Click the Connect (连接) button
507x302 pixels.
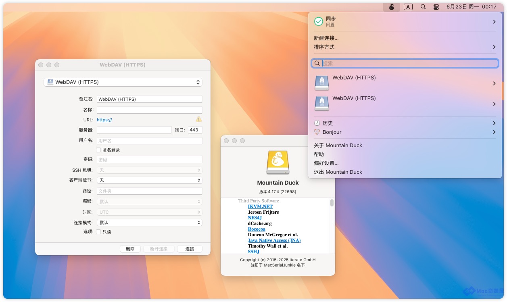point(190,249)
